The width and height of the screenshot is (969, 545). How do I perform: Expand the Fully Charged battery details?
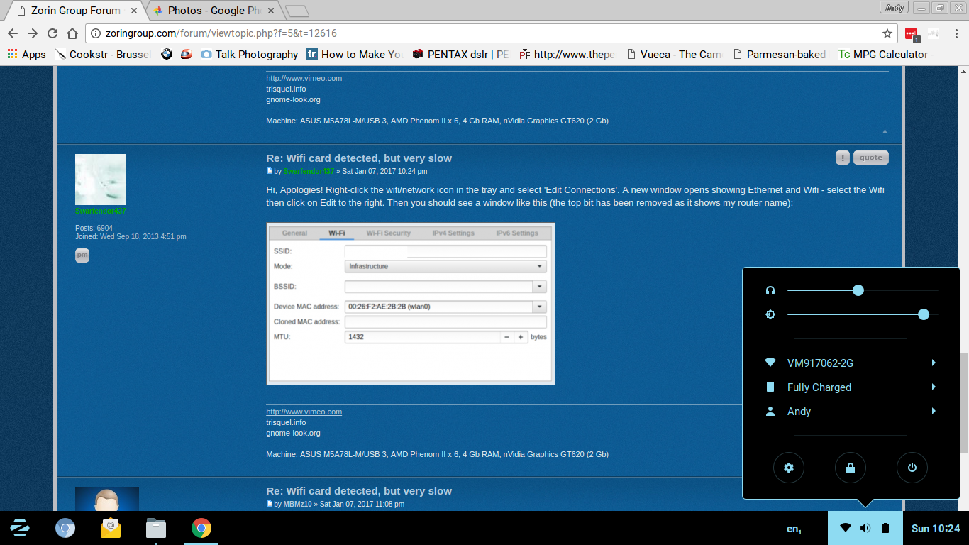pyautogui.click(x=934, y=387)
